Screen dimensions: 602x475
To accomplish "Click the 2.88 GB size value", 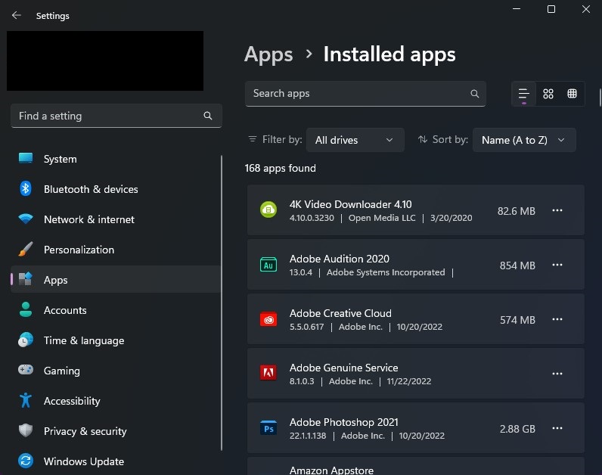I will 517,429.
